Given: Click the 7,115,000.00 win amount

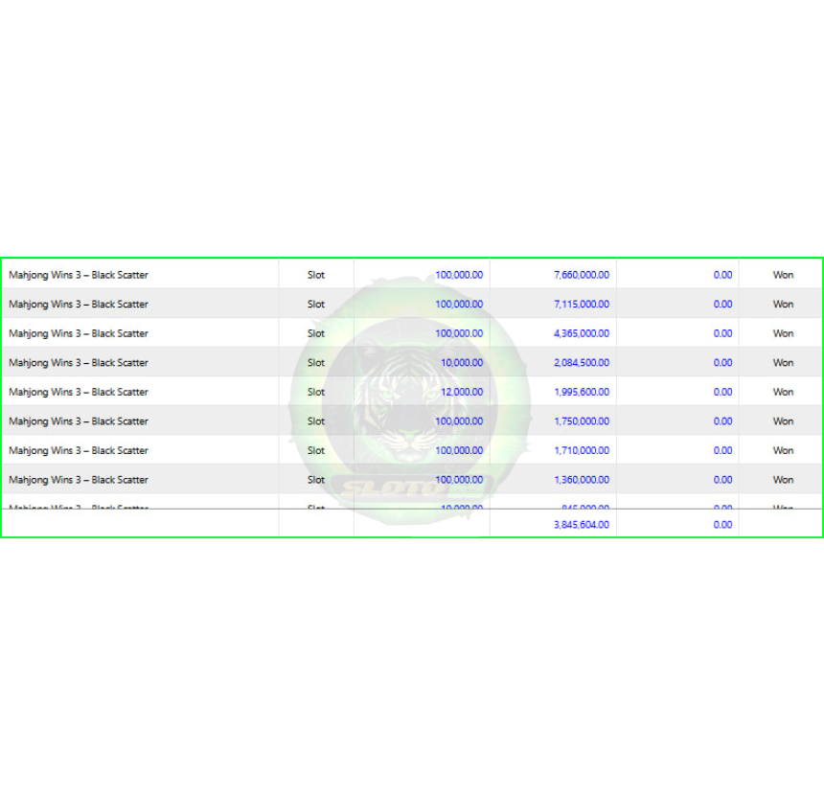Looking at the screenshot, I should (x=582, y=305).
